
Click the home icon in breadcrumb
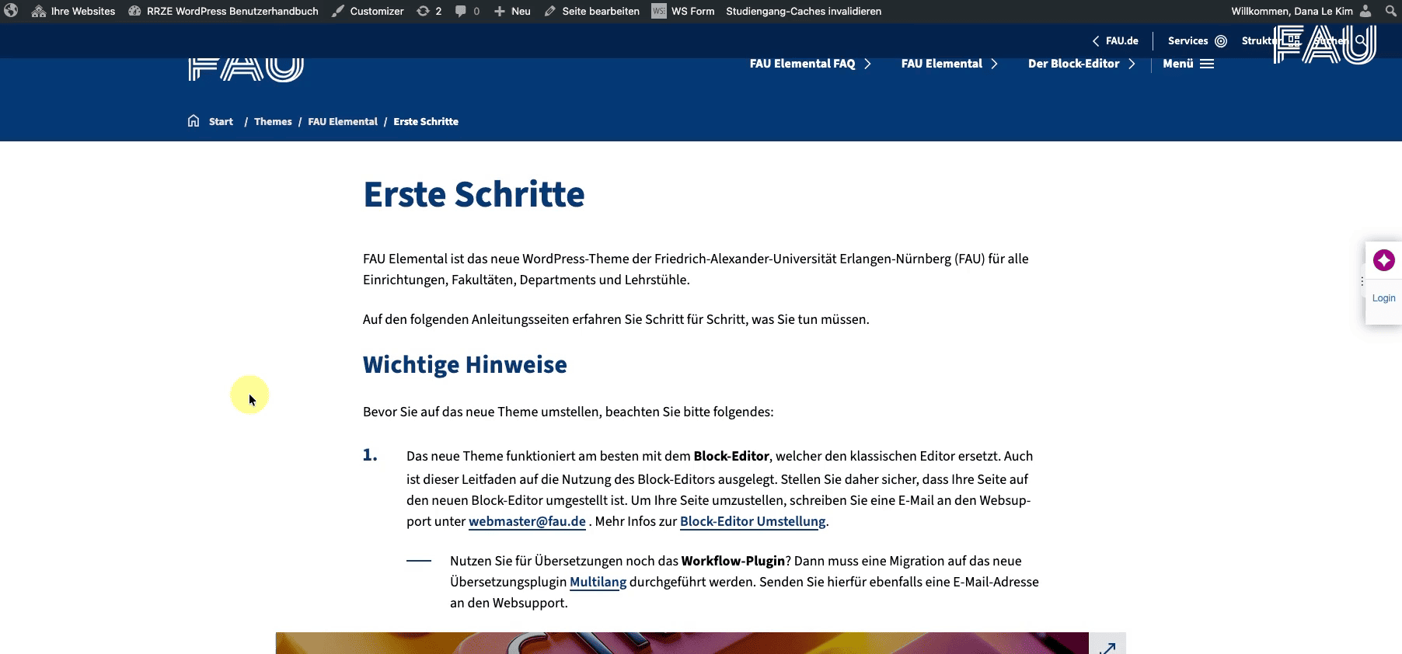(194, 120)
